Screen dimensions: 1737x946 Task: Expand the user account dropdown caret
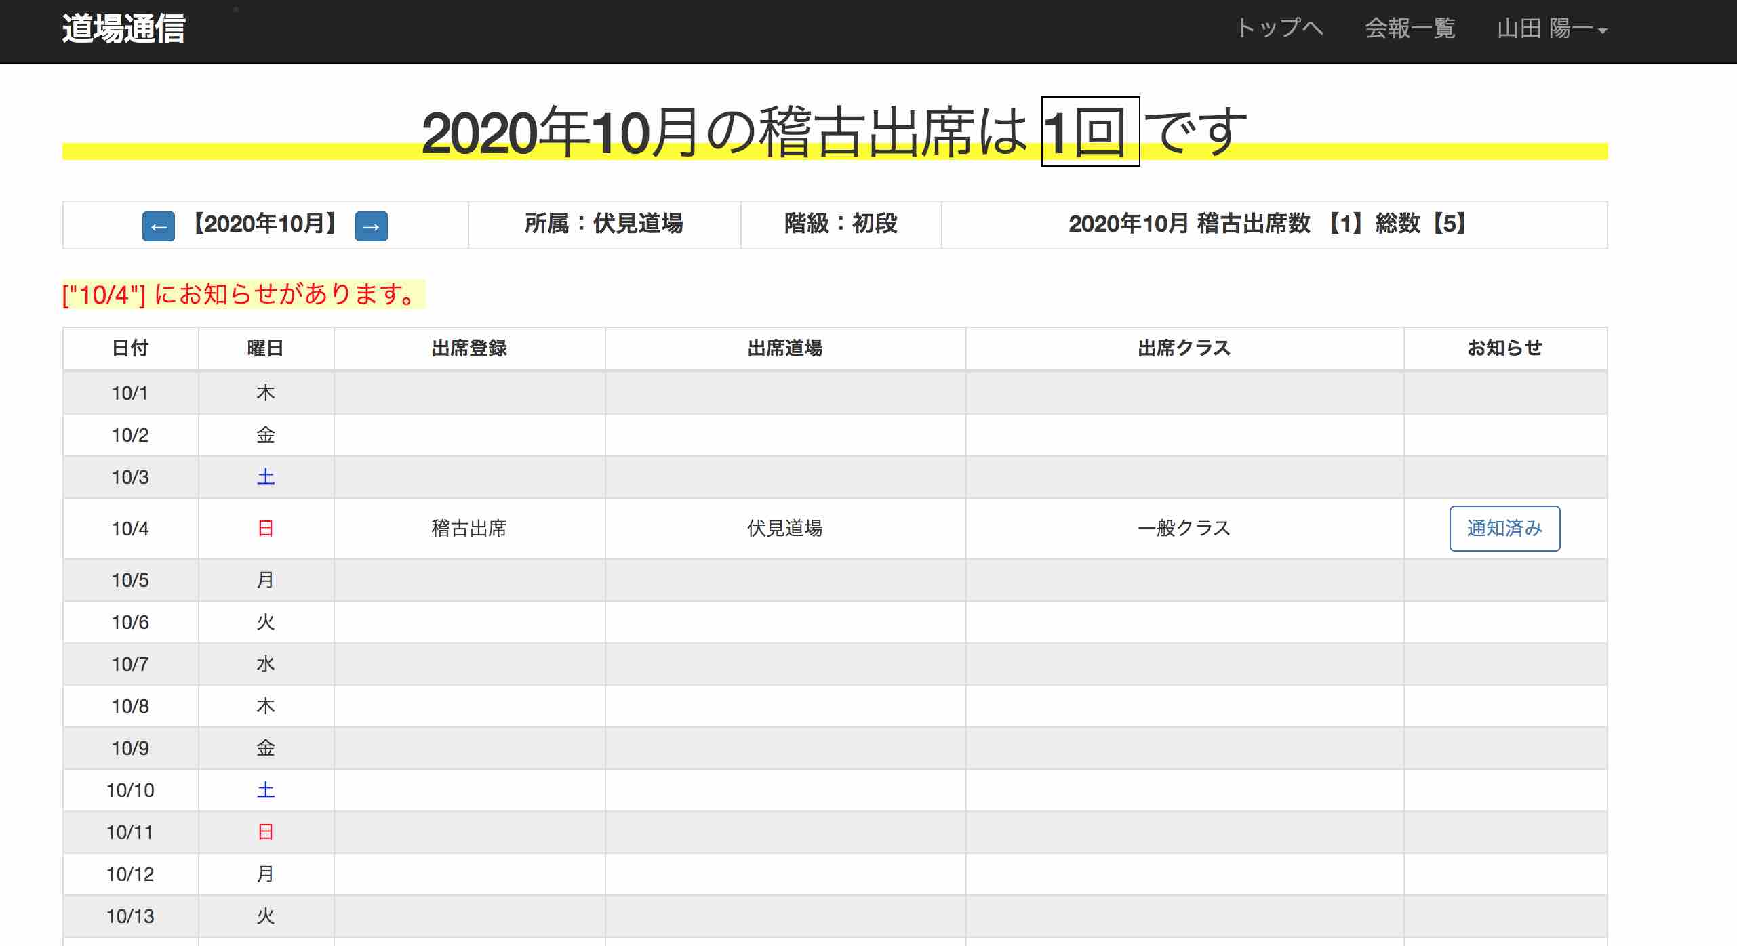(1603, 30)
